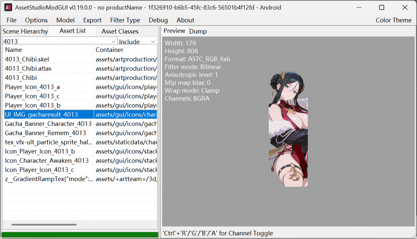Minimize the AssetStudio window
This screenshot has height=239, width=417.
(x=359, y=7)
